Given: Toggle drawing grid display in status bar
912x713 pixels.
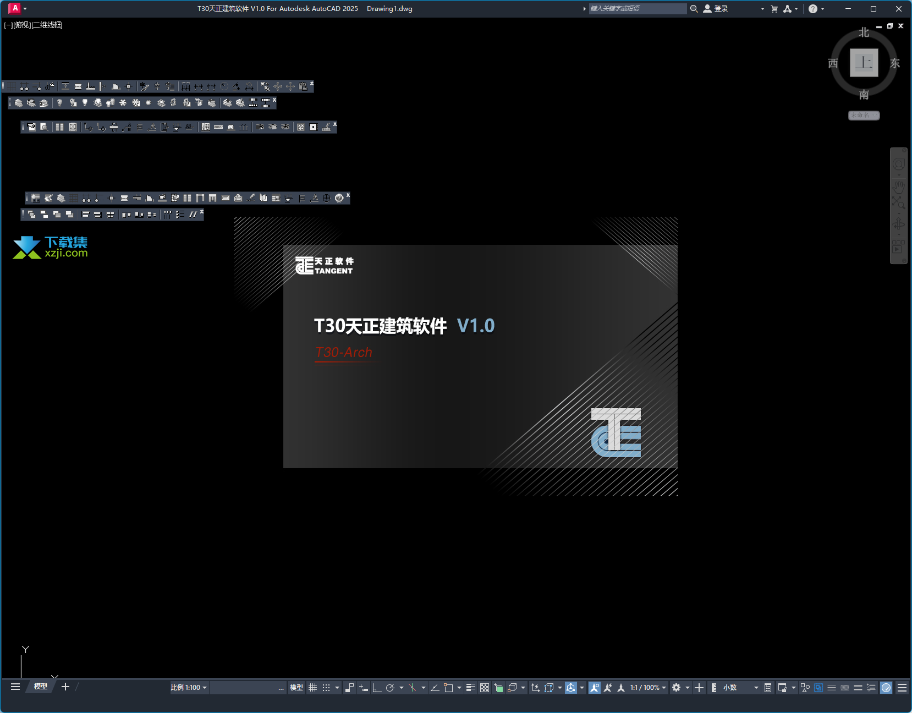Looking at the screenshot, I should tap(312, 688).
